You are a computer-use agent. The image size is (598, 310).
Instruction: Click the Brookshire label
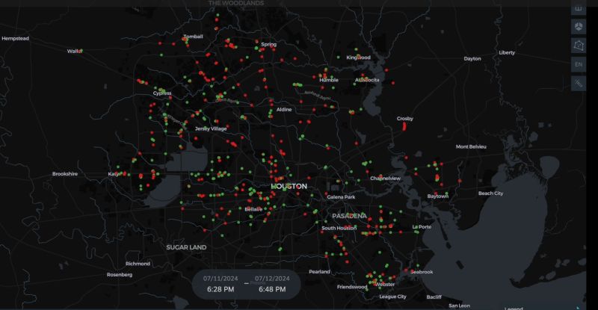click(65, 174)
